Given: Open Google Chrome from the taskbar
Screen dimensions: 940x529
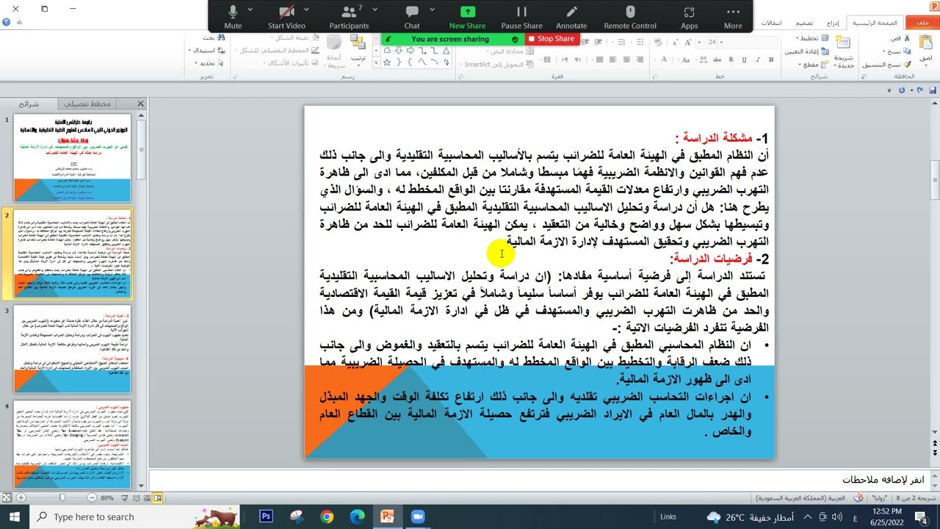Looking at the screenshot, I should click(327, 517).
